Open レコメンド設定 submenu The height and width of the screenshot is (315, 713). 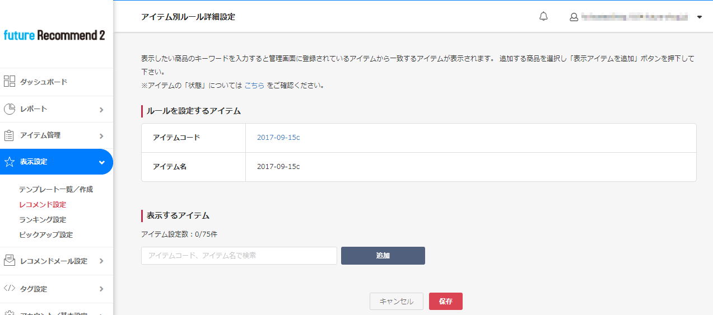click(x=43, y=205)
